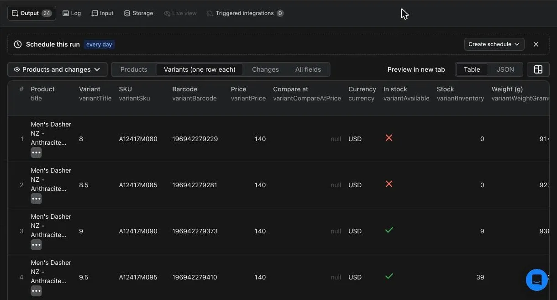Click the Men's Dasher NZ title in row 1
This screenshot has height=300, width=557.
click(51, 133)
